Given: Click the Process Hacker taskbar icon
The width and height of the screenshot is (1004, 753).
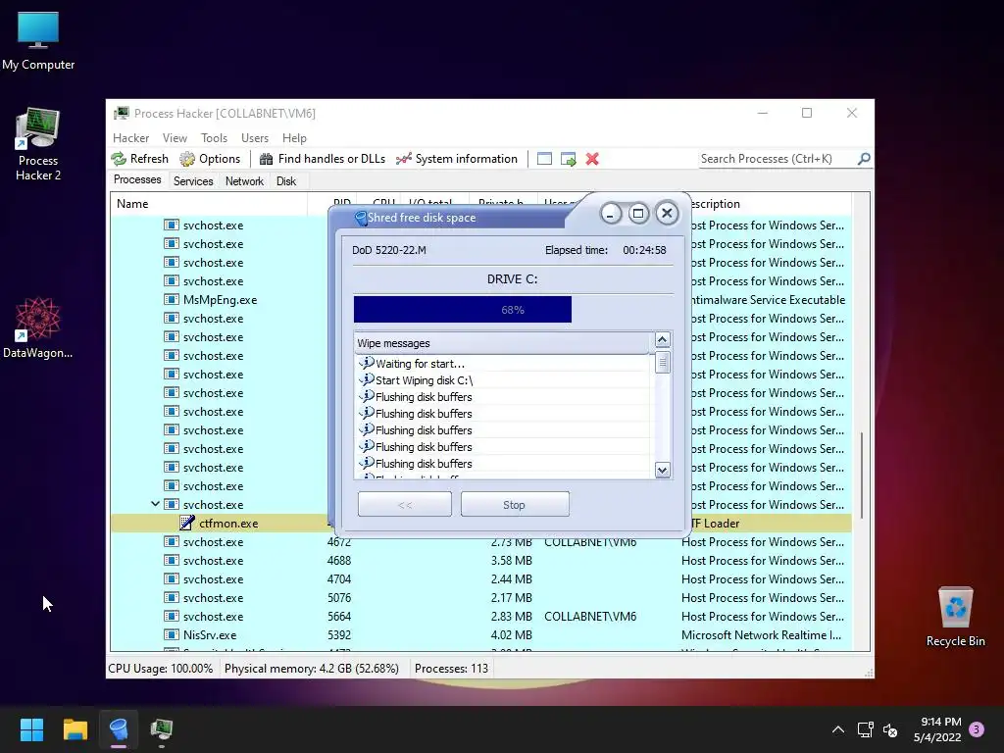Looking at the screenshot, I should pyautogui.click(x=162, y=729).
